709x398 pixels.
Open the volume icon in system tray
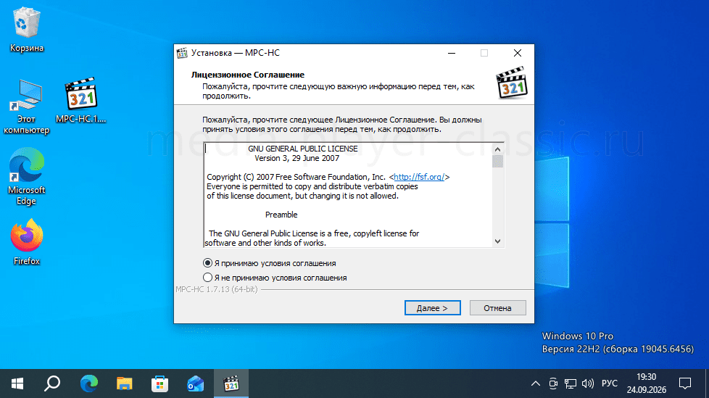(x=587, y=384)
